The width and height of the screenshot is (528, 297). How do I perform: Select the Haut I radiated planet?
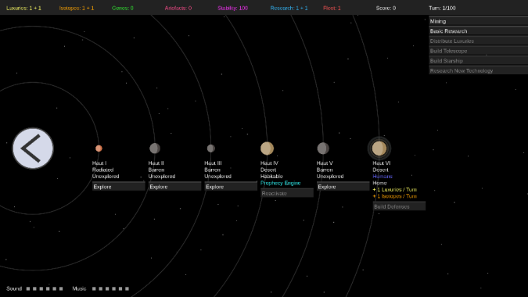99,148
